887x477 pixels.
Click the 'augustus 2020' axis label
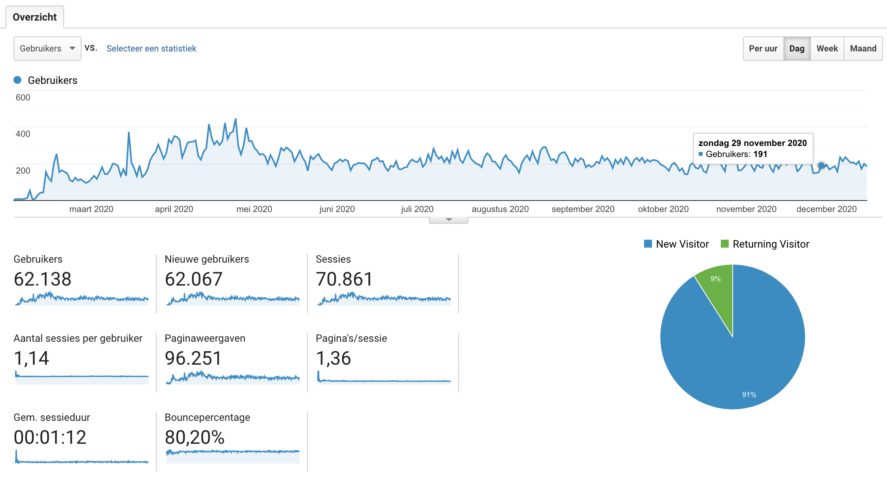click(500, 209)
